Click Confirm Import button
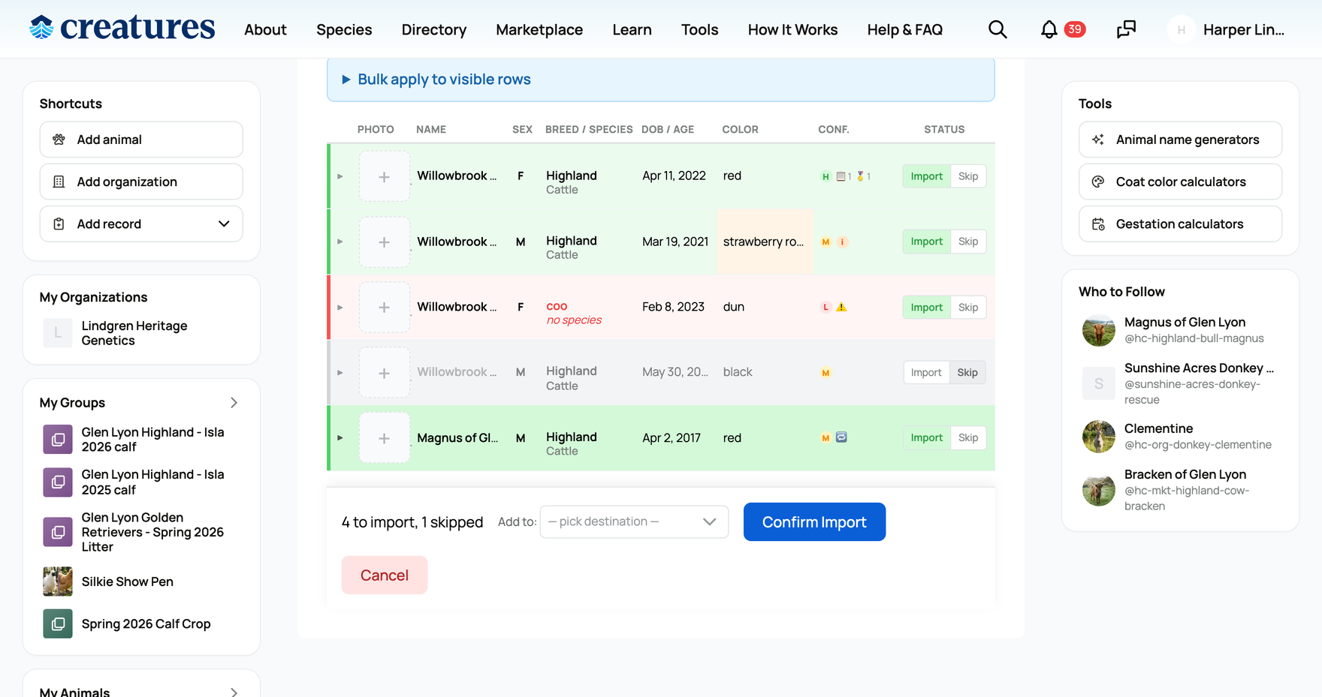Screen dimensions: 1322x697 coord(814,521)
